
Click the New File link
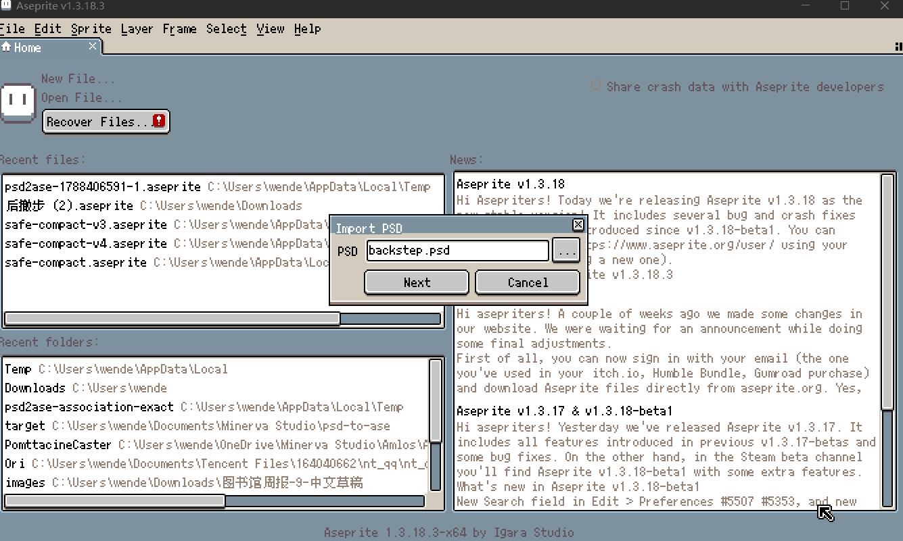click(x=78, y=79)
